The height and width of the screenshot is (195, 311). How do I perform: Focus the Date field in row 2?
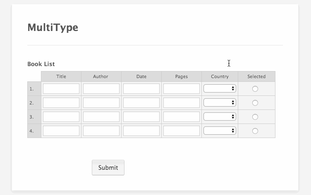141,102
